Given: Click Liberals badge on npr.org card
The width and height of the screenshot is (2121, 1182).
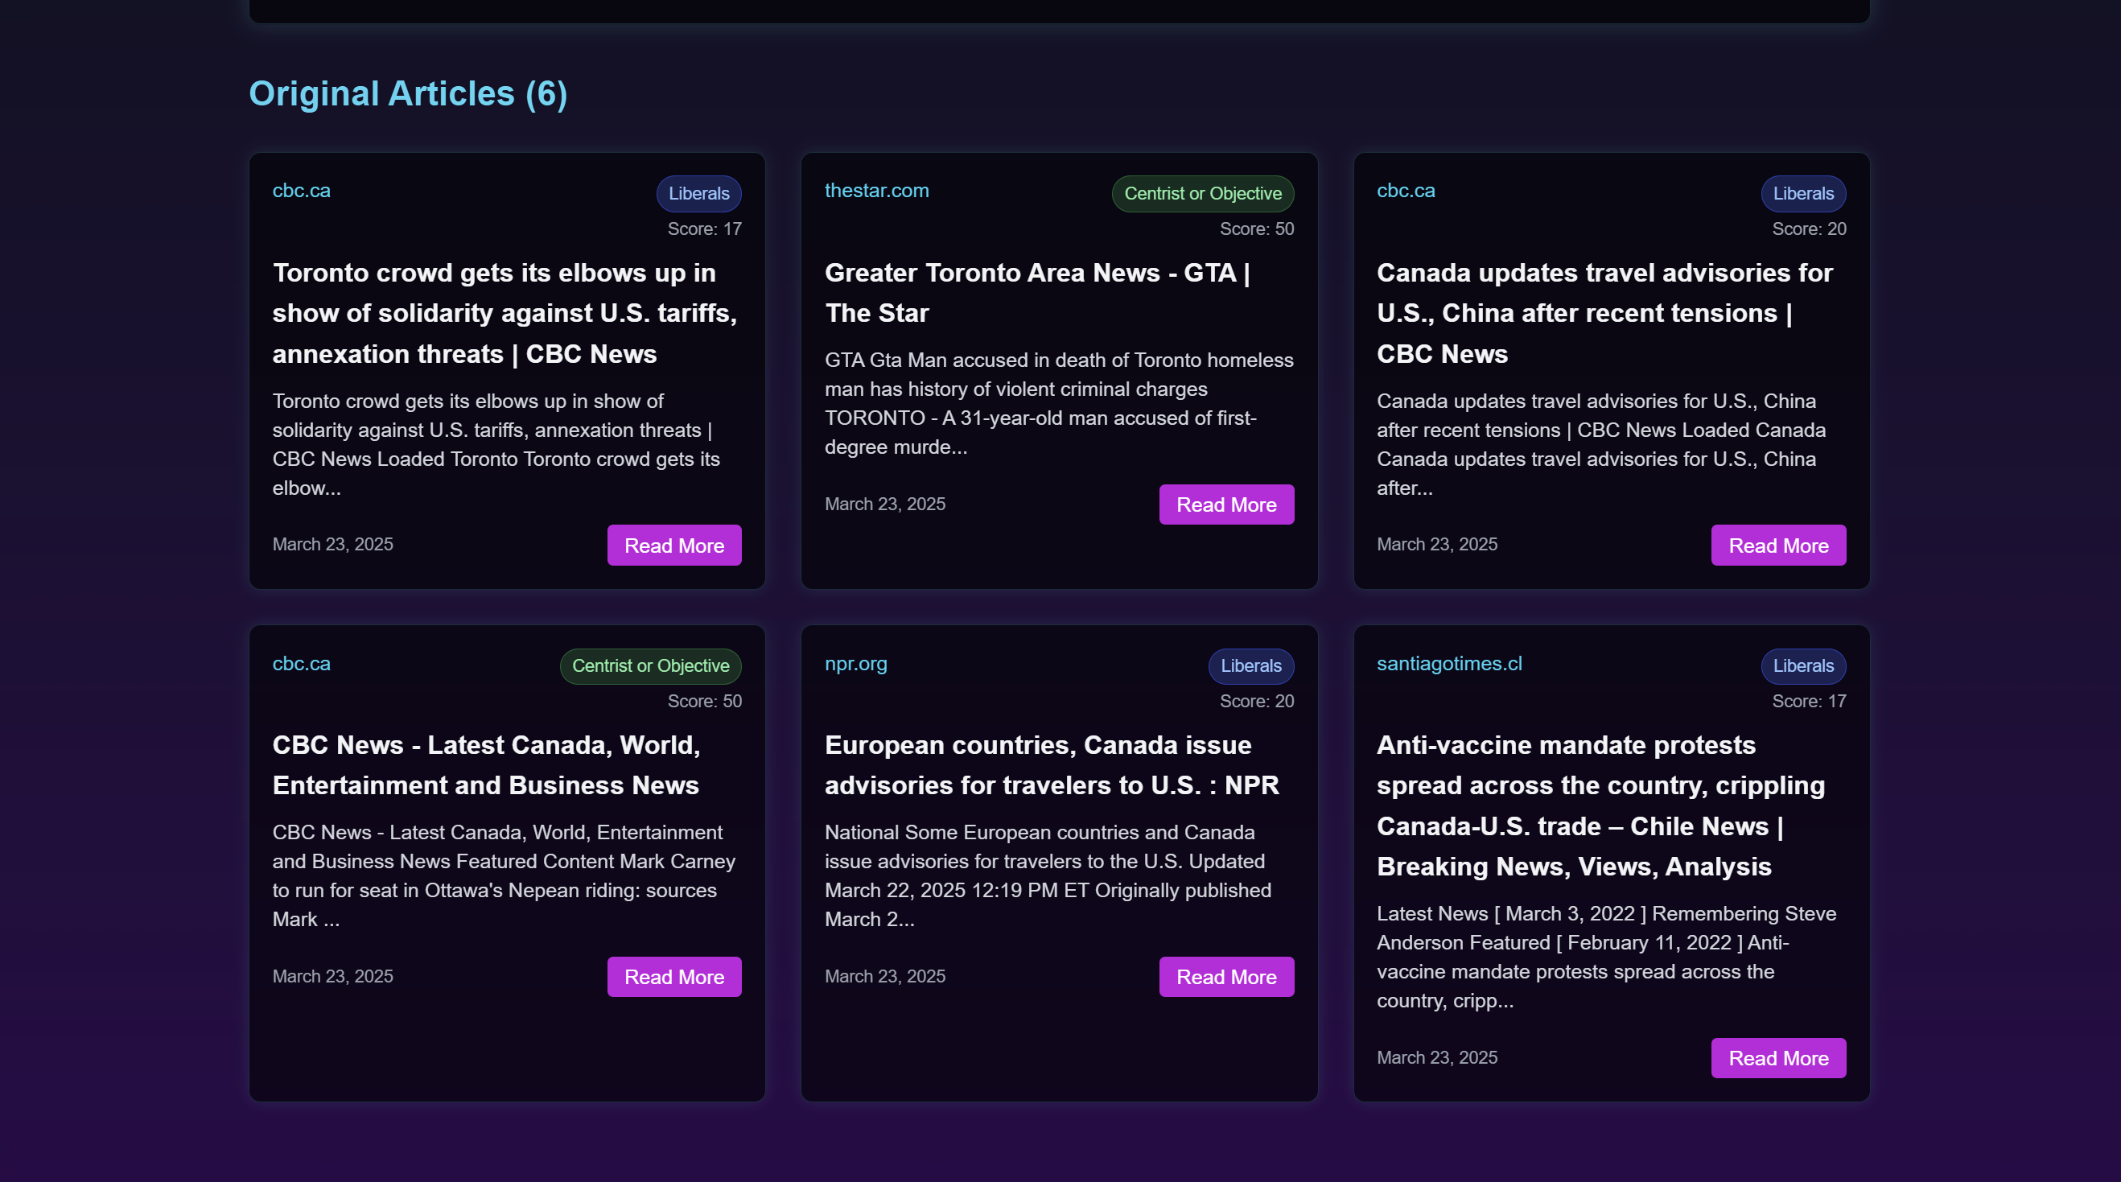Looking at the screenshot, I should 1250,666.
